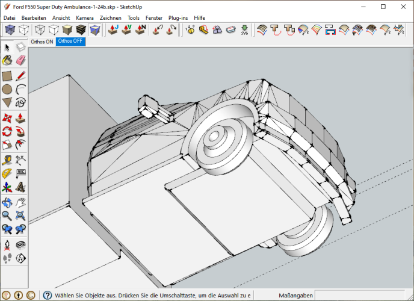Viewport: 414px width, 301px height.
Task: Click the Normal Push Pull N icon
Action: 140,30
